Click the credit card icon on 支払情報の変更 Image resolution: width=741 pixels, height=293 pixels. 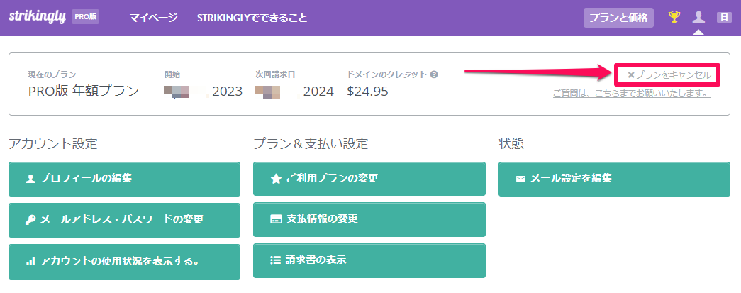point(276,219)
